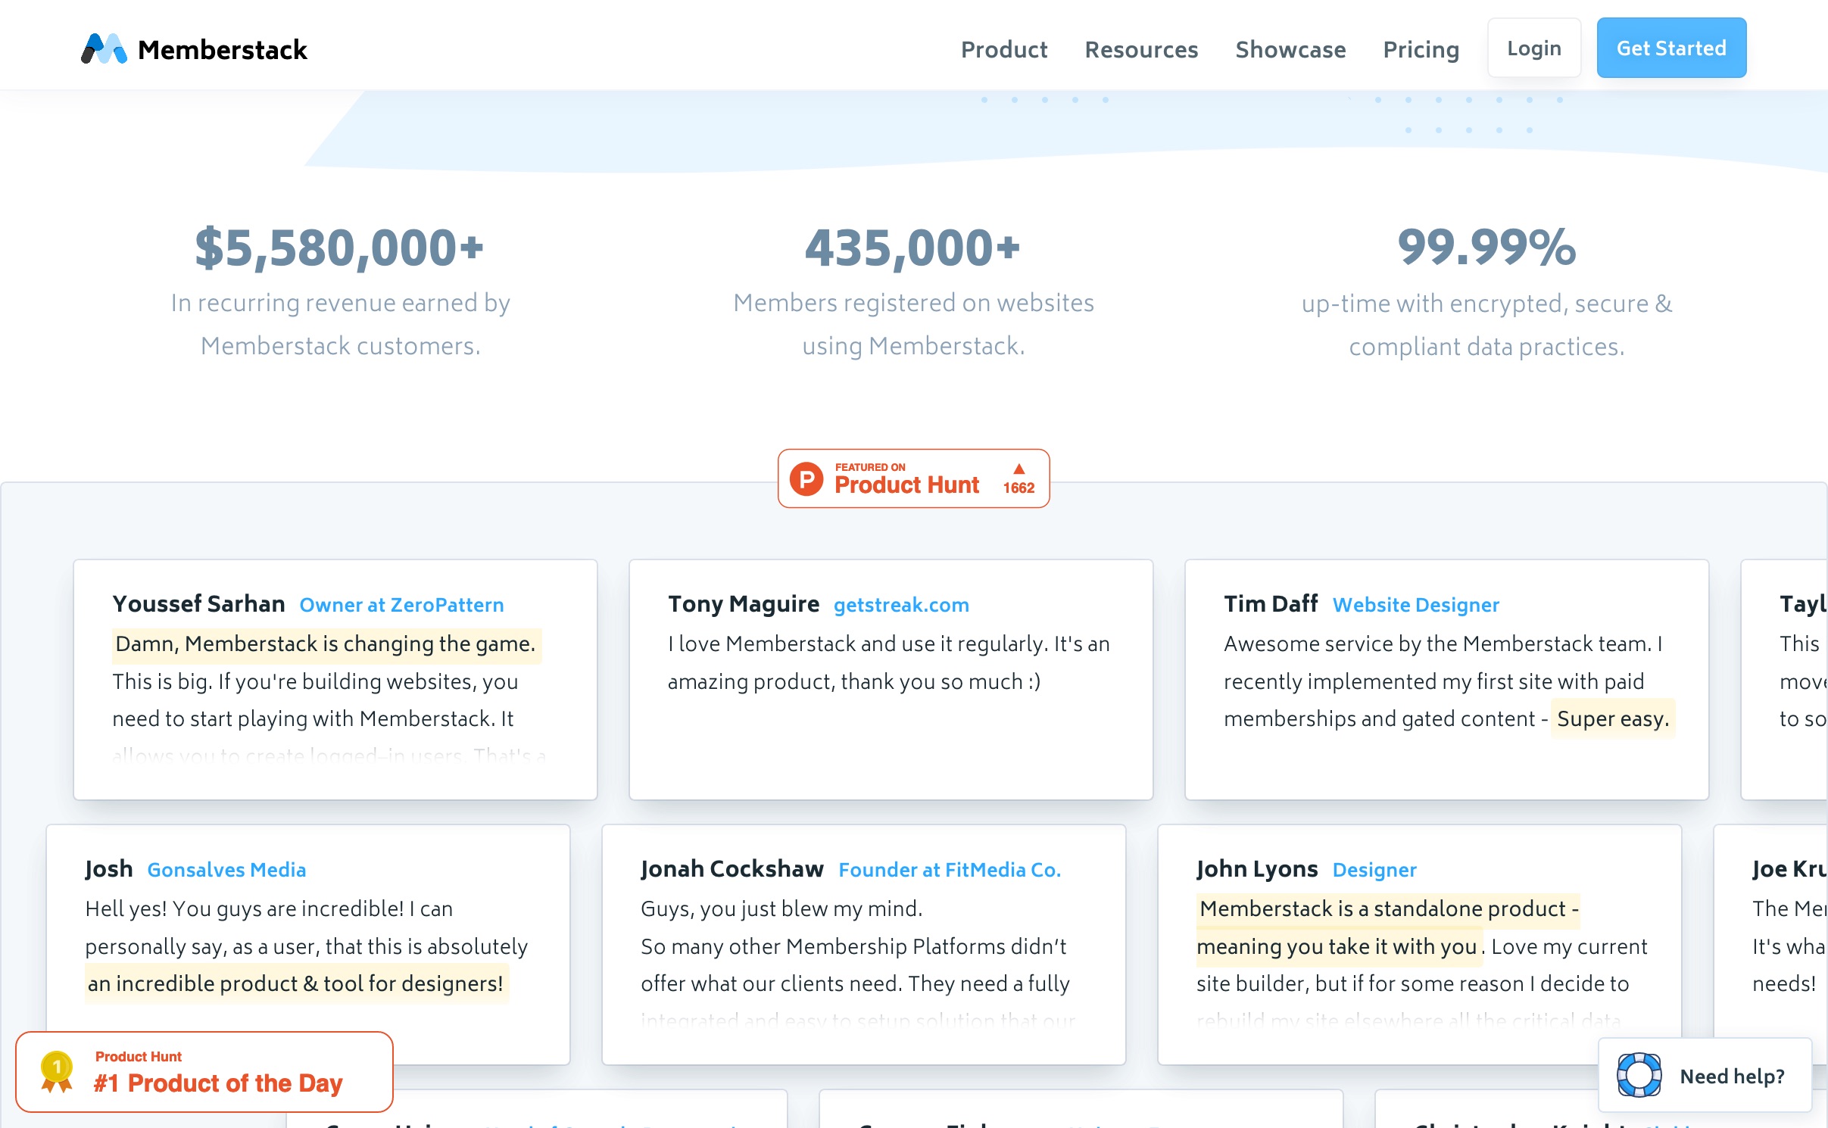Select the name Jonah Cockshaw
The height and width of the screenshot is (1128, 1828).
pos(732,868)
